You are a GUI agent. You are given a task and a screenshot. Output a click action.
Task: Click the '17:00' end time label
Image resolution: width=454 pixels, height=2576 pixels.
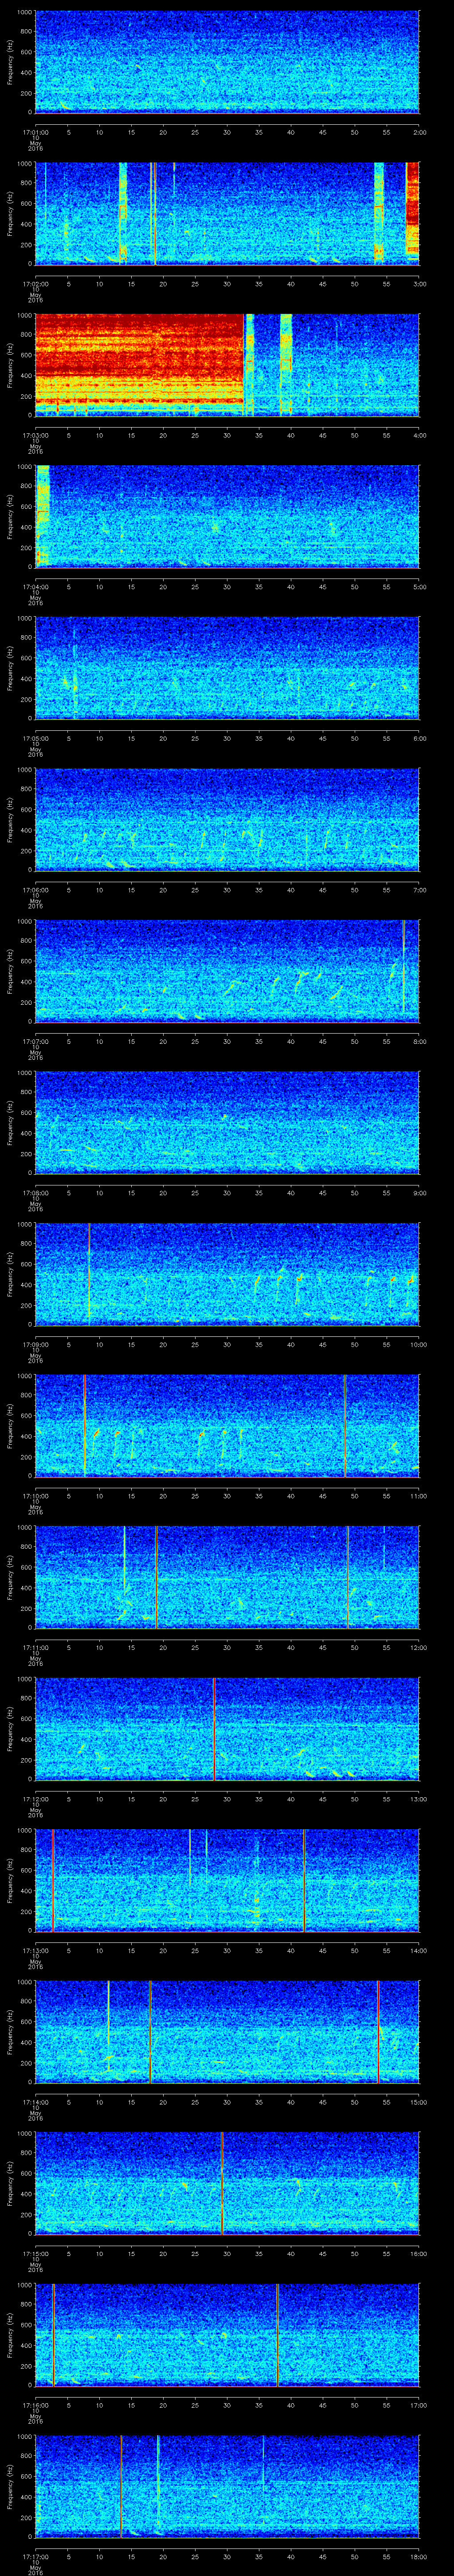coord(418,2404)
